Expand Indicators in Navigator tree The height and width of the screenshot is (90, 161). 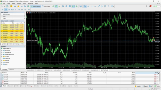pyautogui.click(x=2, y=52)
